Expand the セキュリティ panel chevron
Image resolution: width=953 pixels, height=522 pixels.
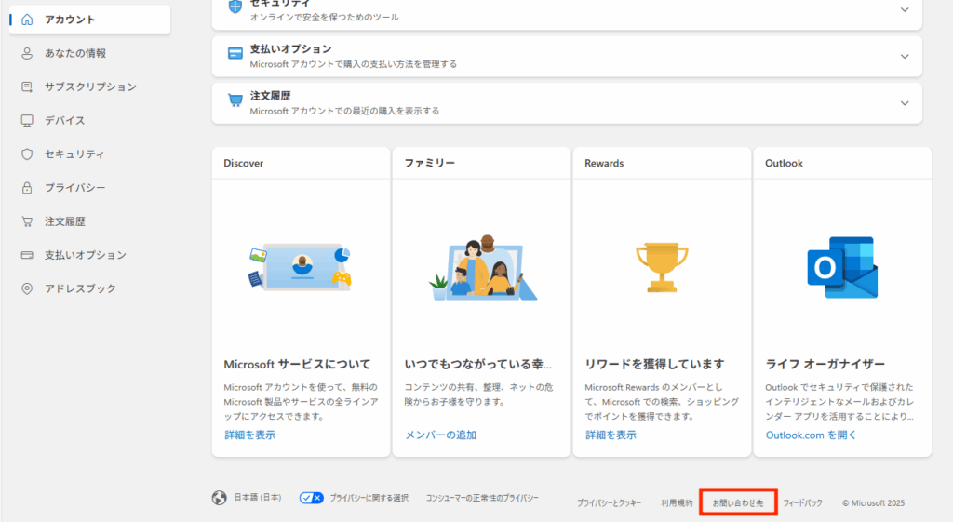(905, 9)
